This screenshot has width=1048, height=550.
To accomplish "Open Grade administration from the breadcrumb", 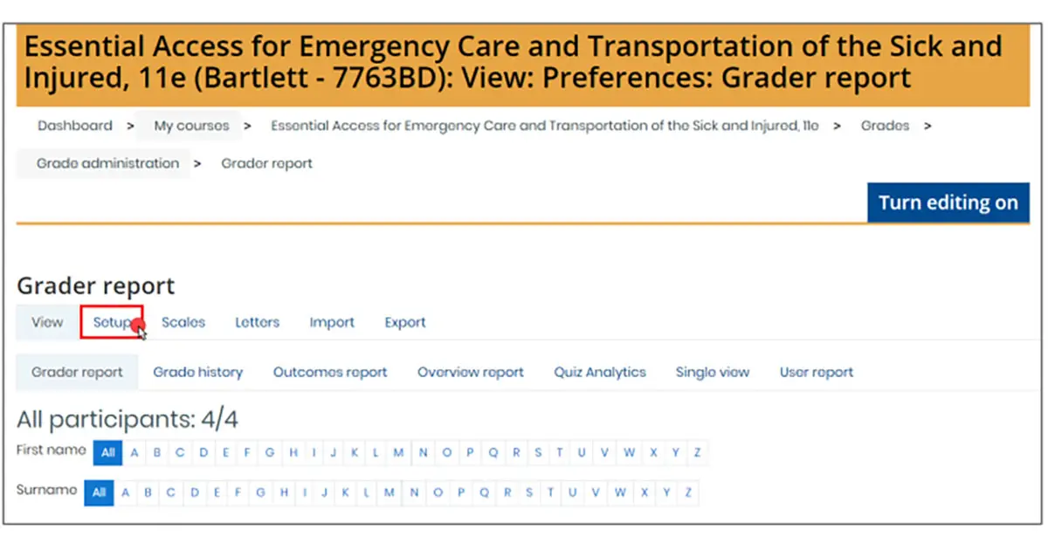I will click(x=107, y=163).
